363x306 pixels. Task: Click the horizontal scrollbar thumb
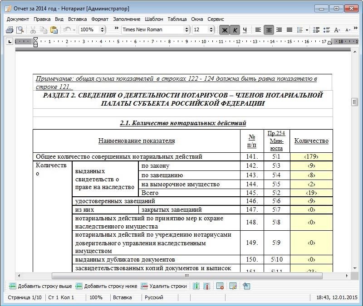click(x=187, y=276)
